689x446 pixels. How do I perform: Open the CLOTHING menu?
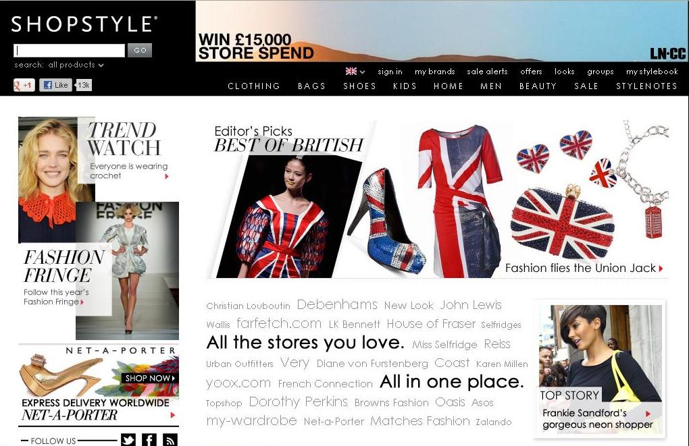pos(254,86)
